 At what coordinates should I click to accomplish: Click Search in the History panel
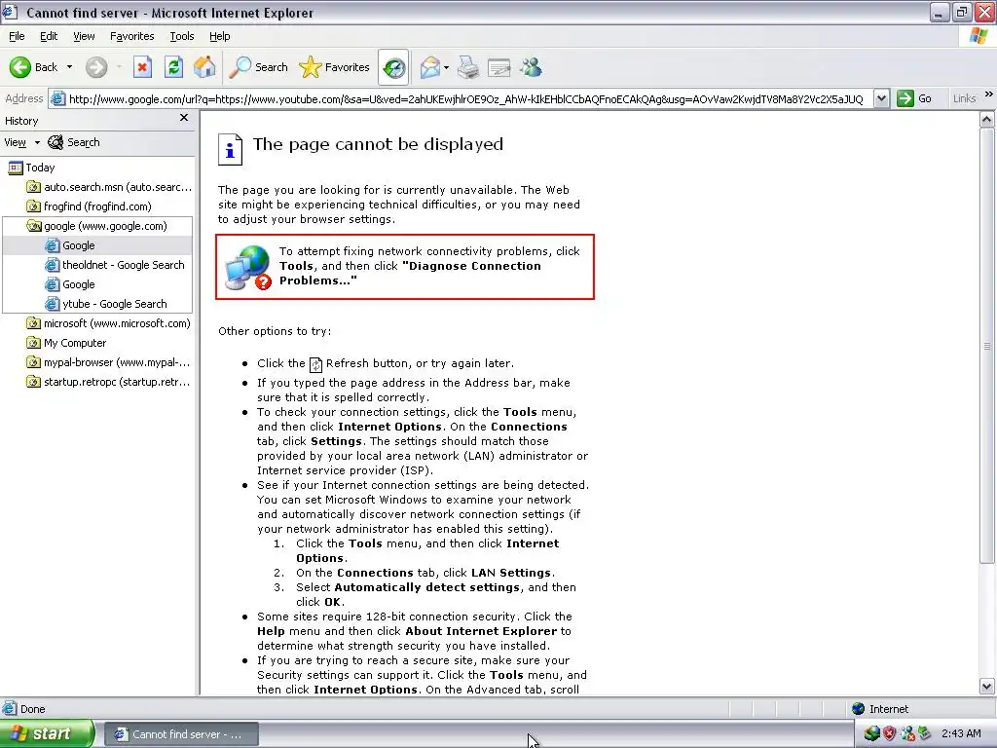[74, 142]
